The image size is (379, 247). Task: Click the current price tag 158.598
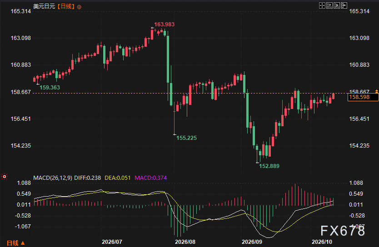[363, 97]
